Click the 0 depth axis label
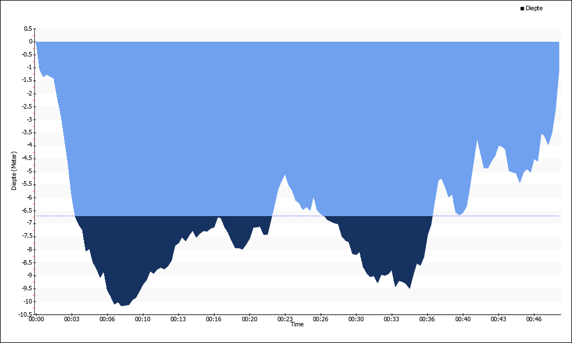This screenshot has height=343, width=572. pyautogui.click(x=31, y=42)
